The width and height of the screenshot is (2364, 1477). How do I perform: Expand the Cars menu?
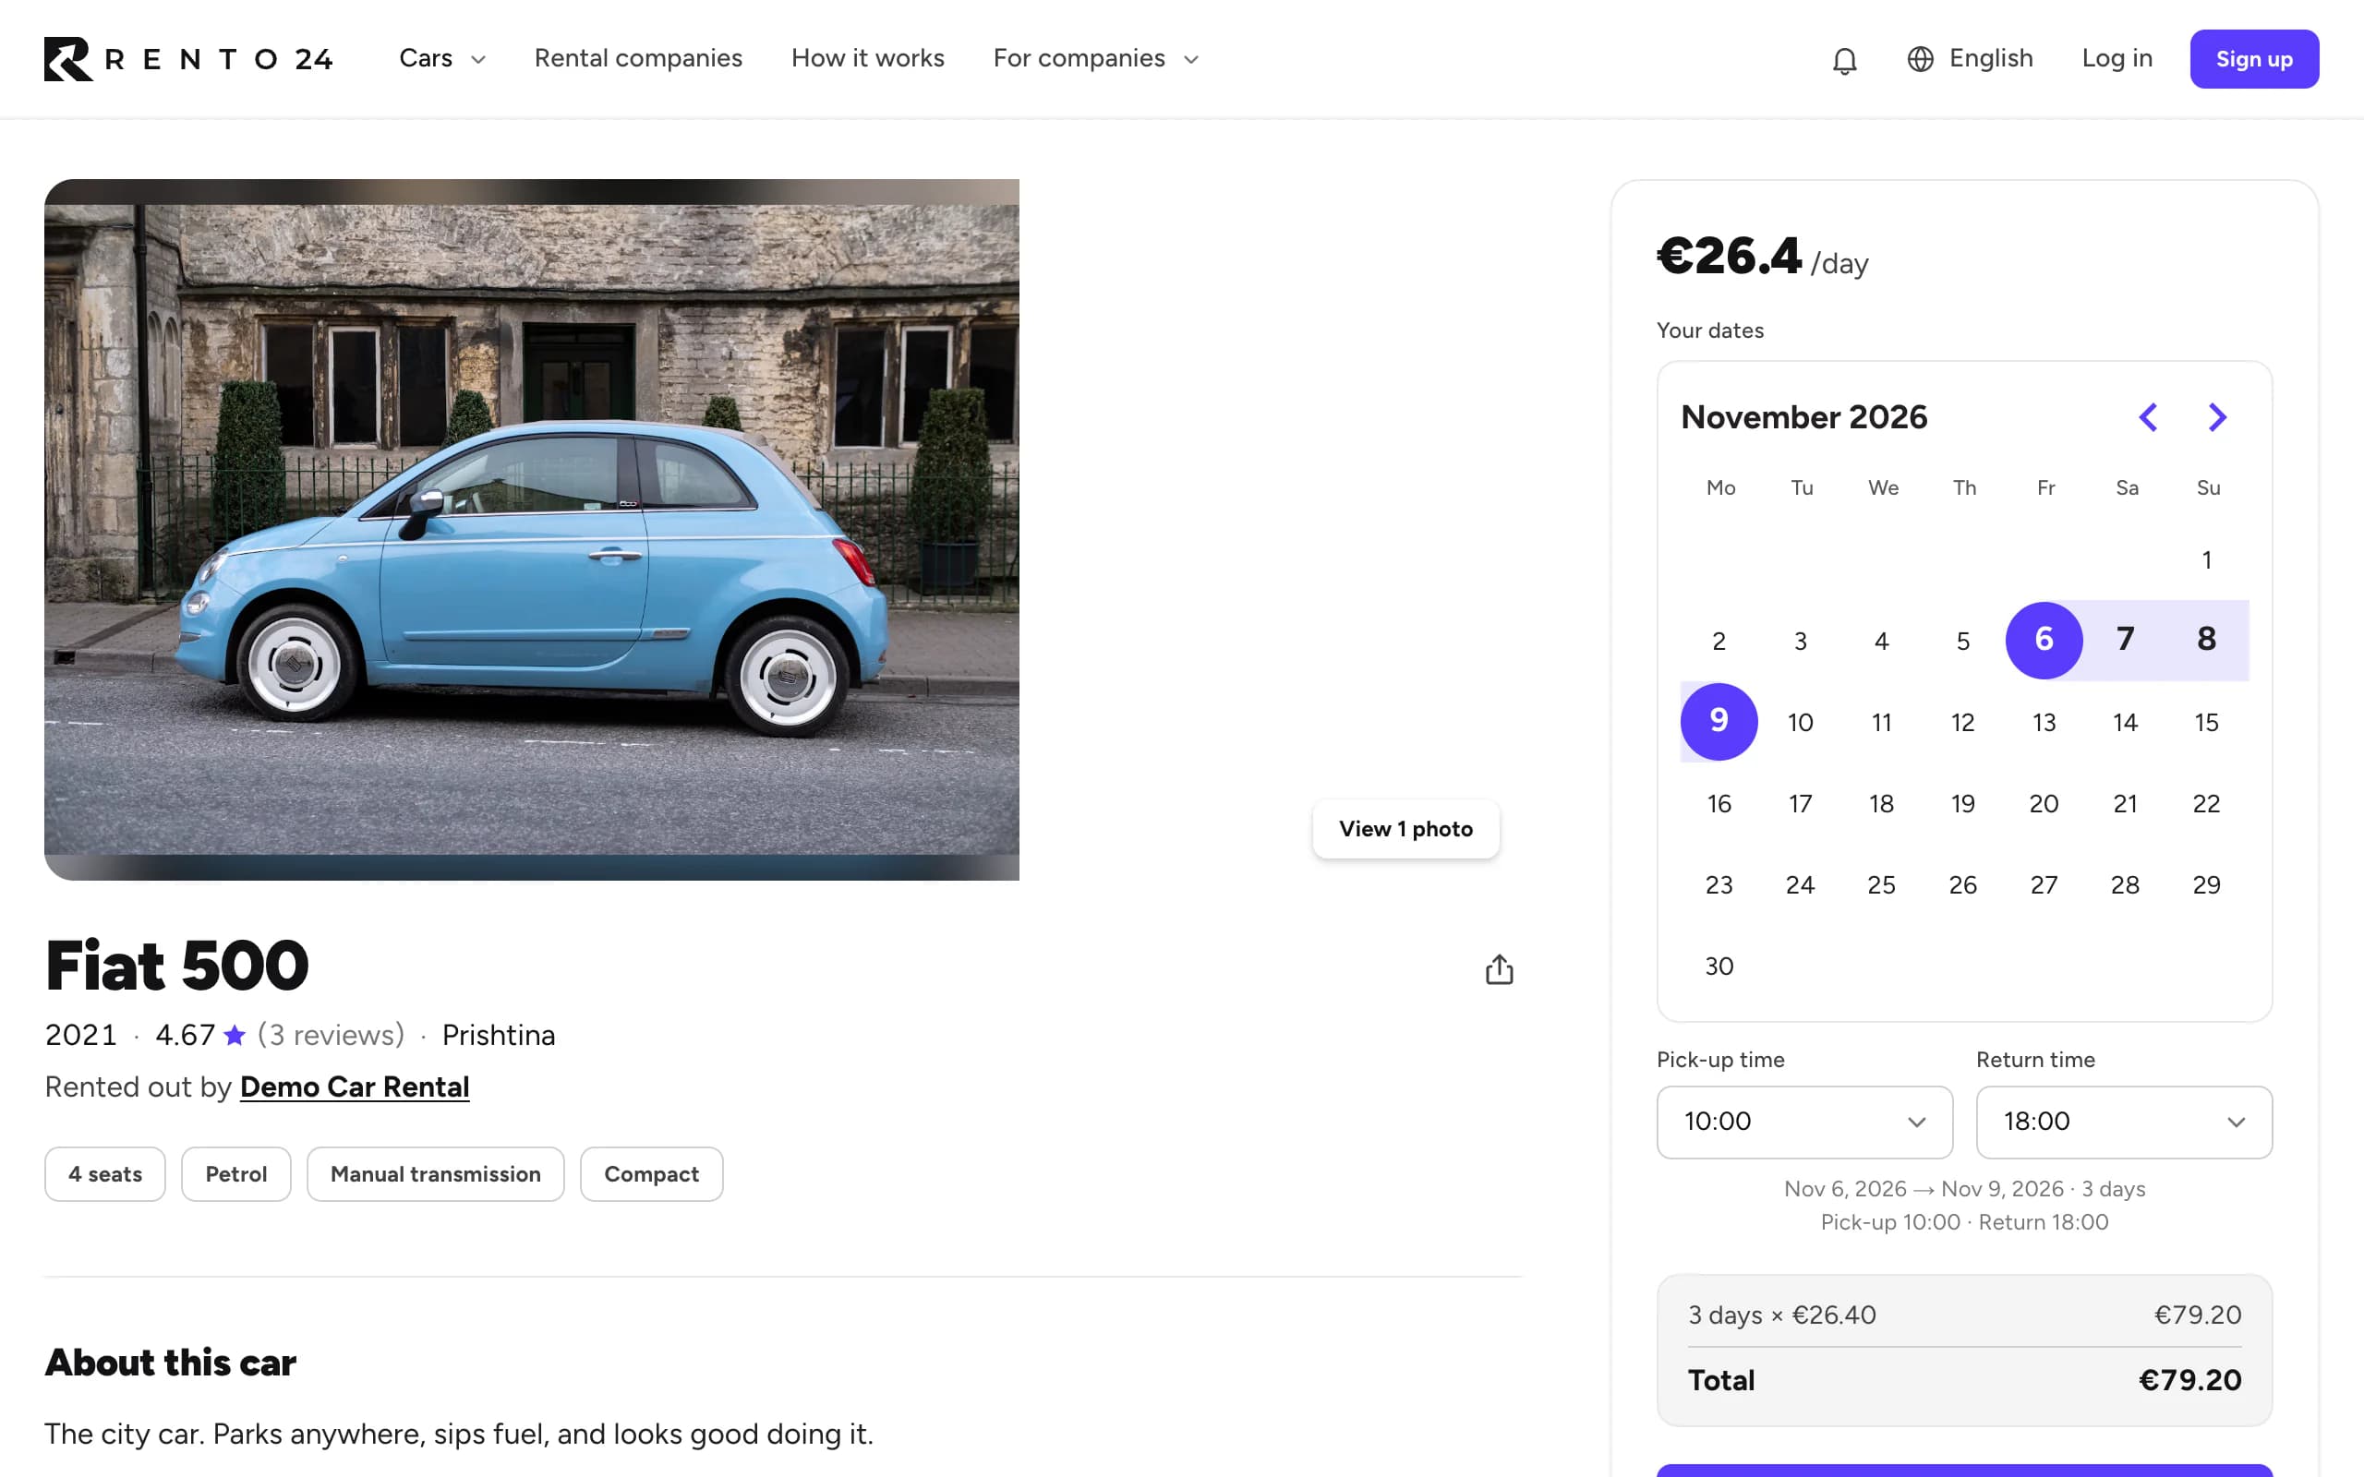[442, 58]
